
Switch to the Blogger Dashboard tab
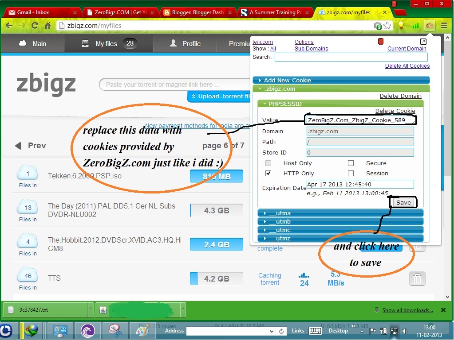[x=198, y=12]
